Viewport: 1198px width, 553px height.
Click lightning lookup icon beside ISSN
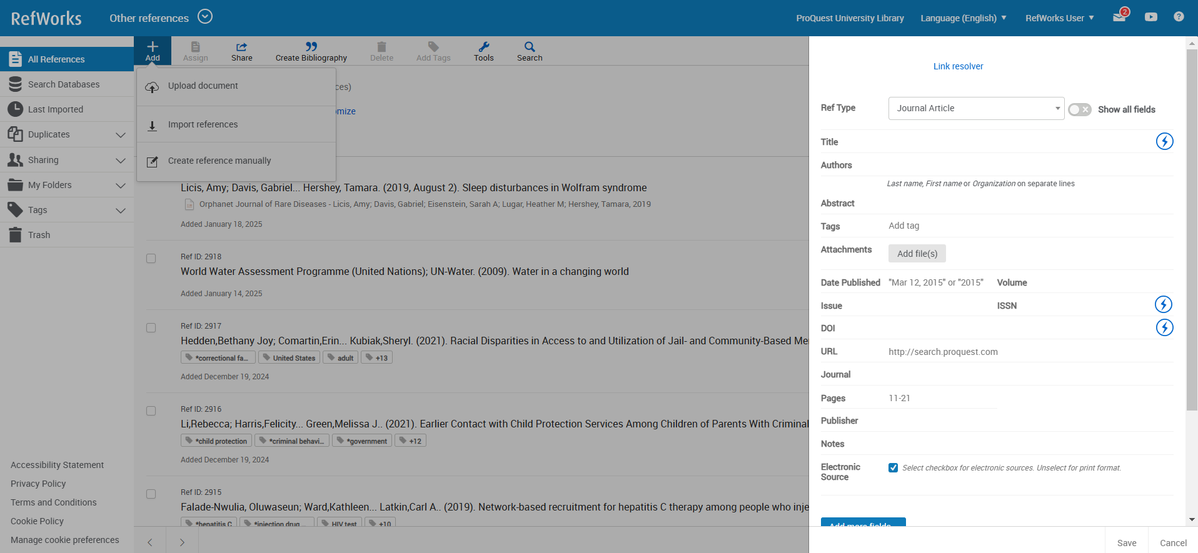coord(1163,304)
